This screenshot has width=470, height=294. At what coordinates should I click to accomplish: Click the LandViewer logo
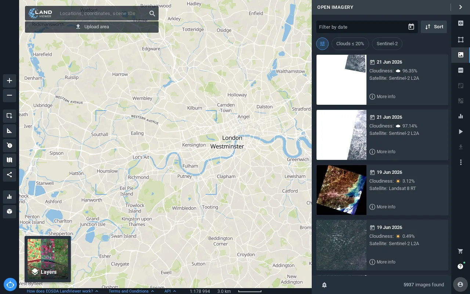click(x=40, y=13)
